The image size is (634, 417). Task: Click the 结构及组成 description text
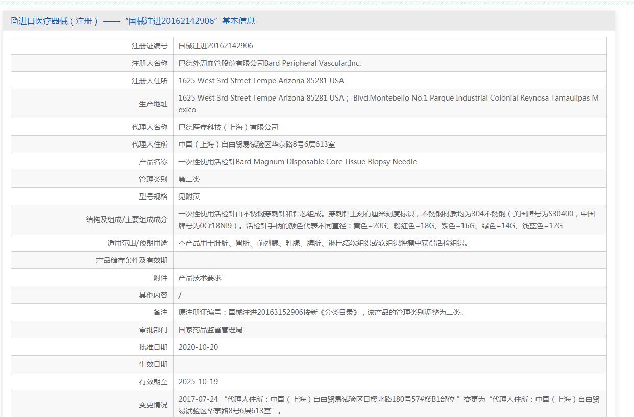coord(386,219)
